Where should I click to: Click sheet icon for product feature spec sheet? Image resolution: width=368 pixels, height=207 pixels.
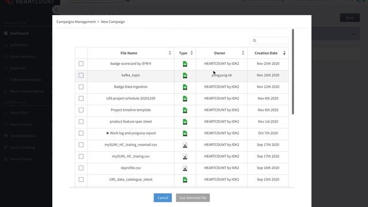click(185, 121)
